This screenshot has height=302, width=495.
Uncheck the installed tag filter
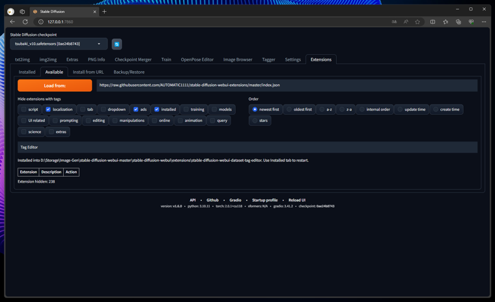(156, 110)
